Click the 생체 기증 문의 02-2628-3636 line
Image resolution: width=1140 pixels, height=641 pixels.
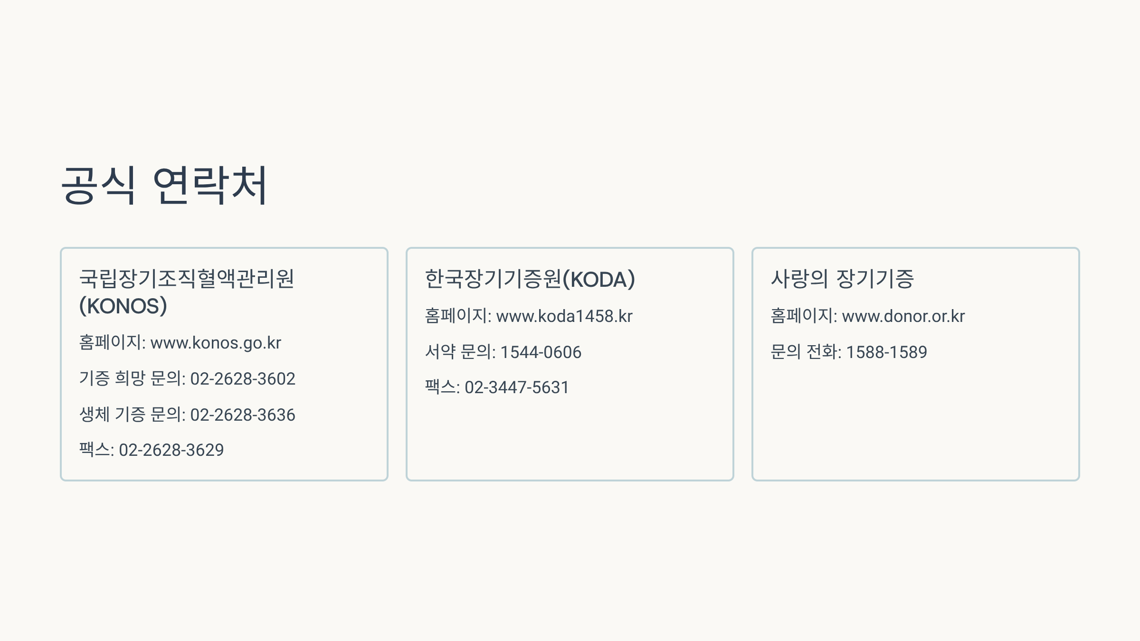[187, 415]
